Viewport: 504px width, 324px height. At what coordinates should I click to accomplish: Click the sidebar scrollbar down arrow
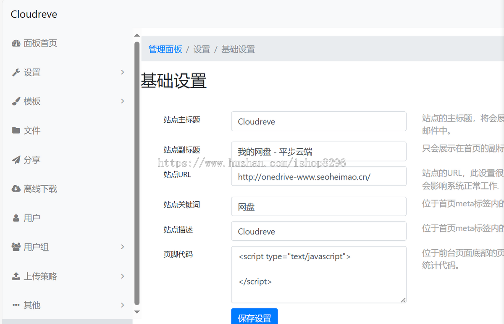point(136,312)
